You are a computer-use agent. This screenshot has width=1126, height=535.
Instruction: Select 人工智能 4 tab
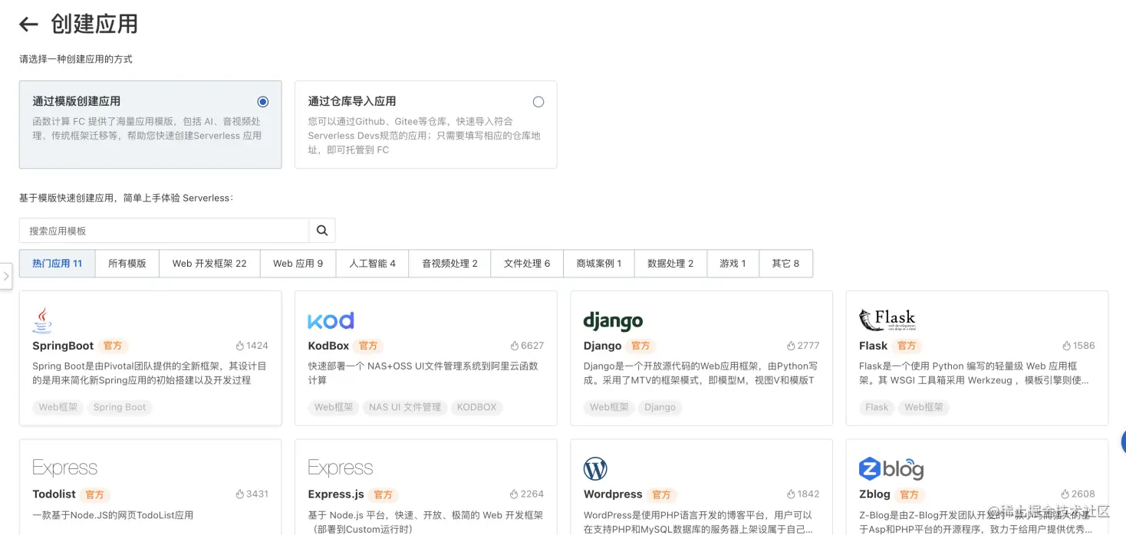pos(373,263)
